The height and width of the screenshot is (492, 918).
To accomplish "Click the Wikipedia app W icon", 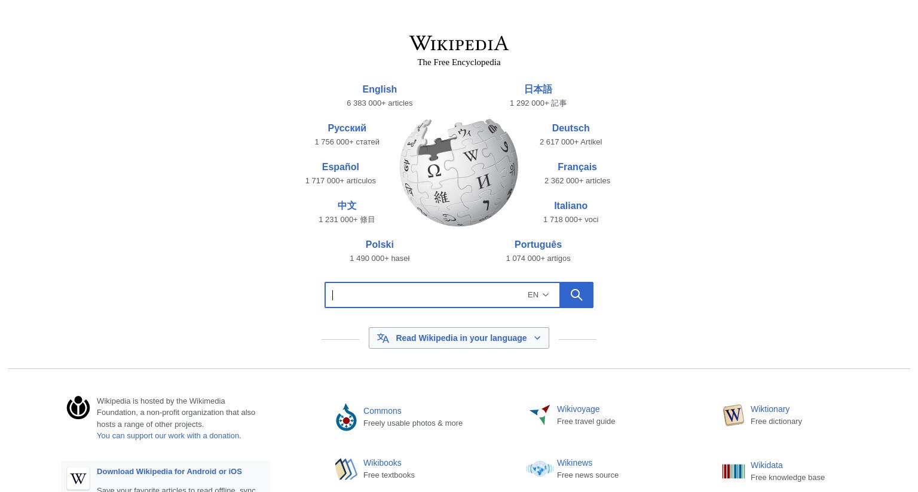I will [78, 478].
